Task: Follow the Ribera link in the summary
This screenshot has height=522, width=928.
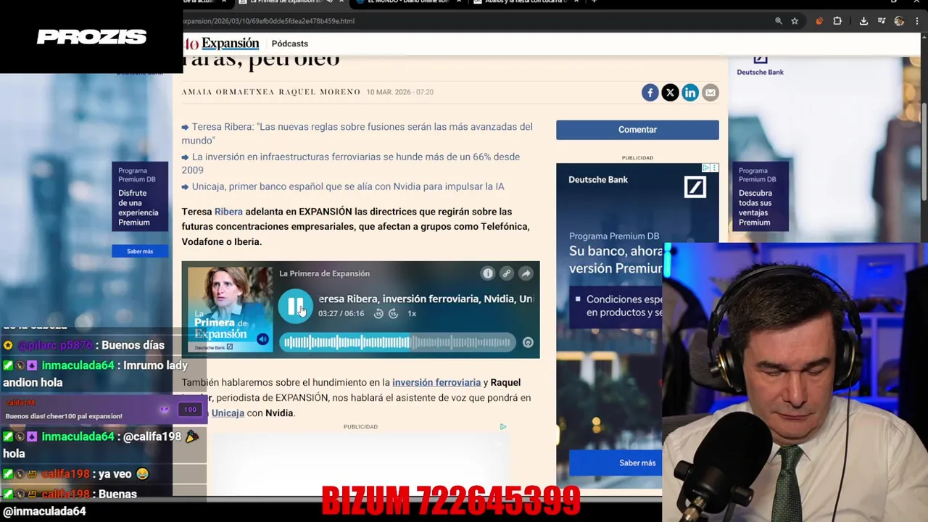Action: coord(228,212)
